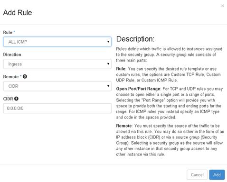This screenshot has width=227, height=182.
Task: Click the Direction field label
Action: pyautogui.click(x=12, y=55)
